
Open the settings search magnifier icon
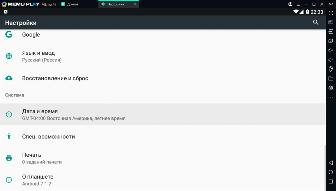[316, 23]
